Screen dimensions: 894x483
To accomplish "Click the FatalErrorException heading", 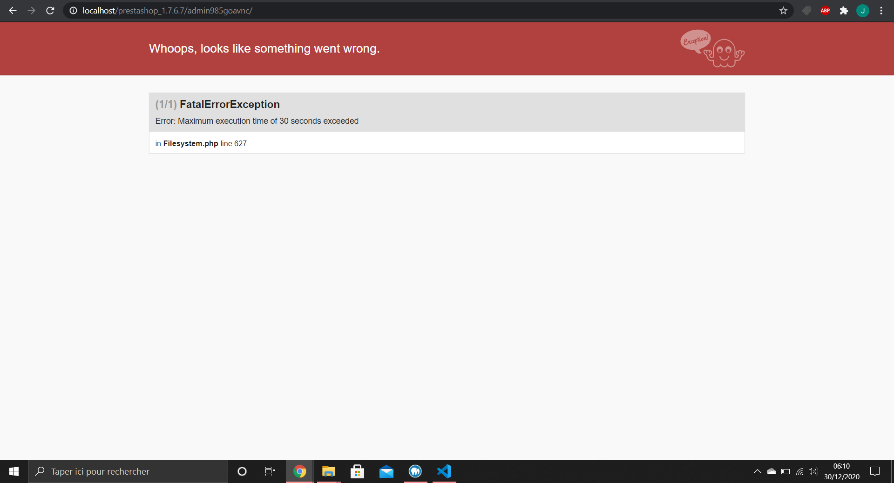I will (230, 104).
